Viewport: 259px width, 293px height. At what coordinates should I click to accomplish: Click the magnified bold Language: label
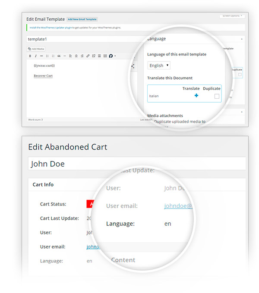(x=120, y=224)
